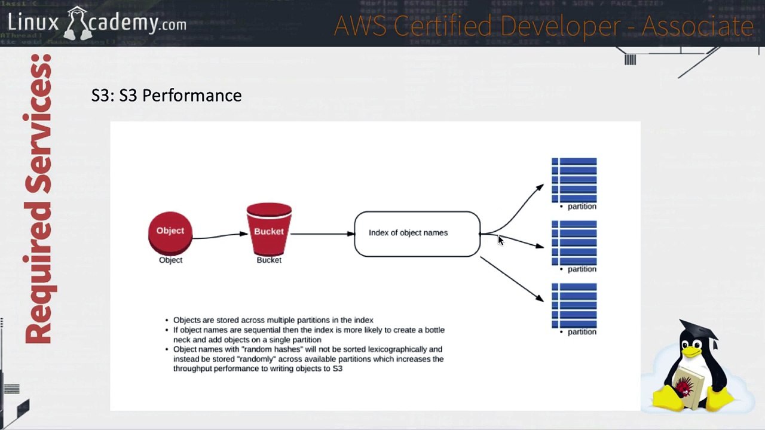
Task: Click the text 'throughput performance to writing objects to S3'
Action: (258, 368)
